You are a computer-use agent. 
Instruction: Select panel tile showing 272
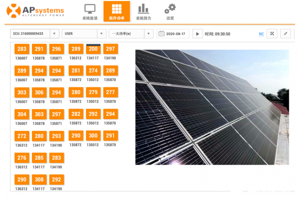coord(22,136)
